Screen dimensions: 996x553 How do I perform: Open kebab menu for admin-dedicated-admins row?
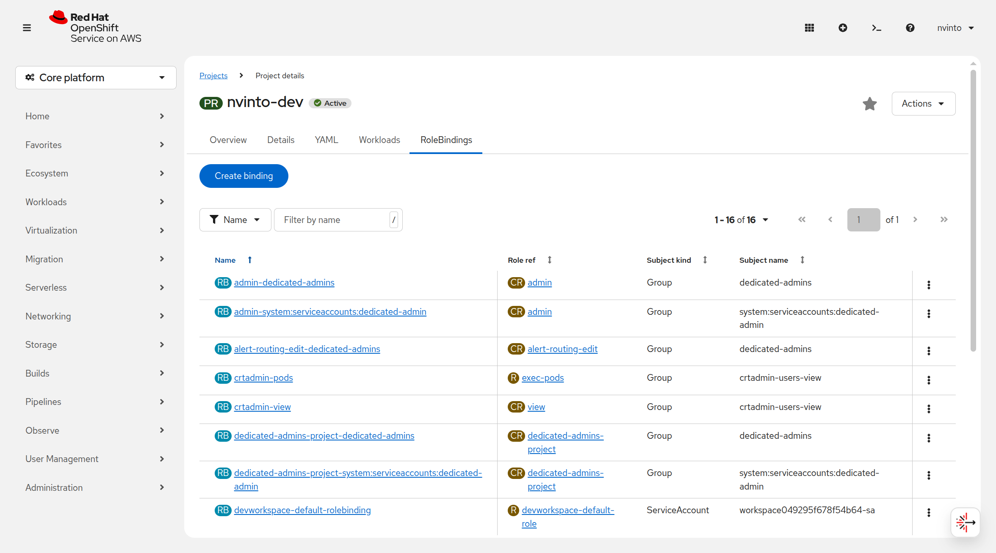(x=929, y=285)
